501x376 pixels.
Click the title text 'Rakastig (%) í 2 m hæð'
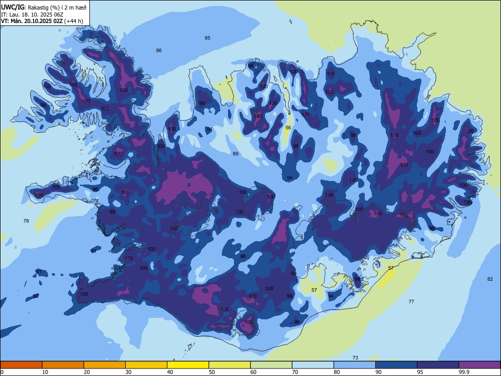(57, 8)
